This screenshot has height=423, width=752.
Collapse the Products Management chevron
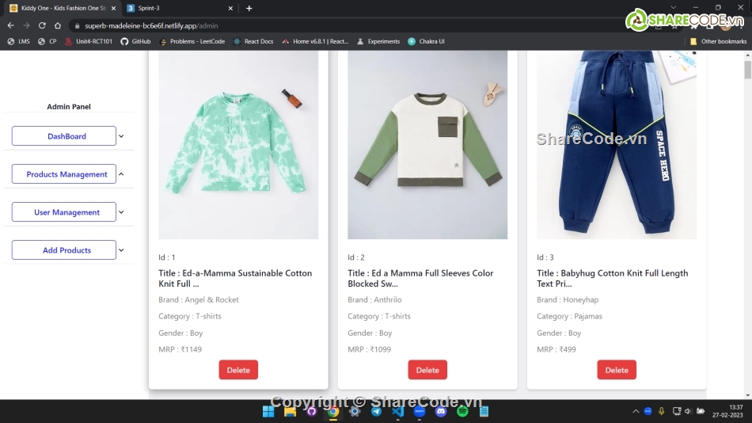pos(121,174)
